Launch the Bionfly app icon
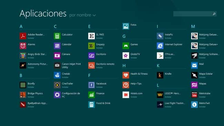The height and width of the screenshot is (126, 224). tap(23, 85)
